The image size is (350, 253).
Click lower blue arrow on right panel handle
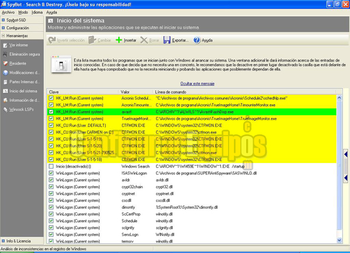pos(346,178)
